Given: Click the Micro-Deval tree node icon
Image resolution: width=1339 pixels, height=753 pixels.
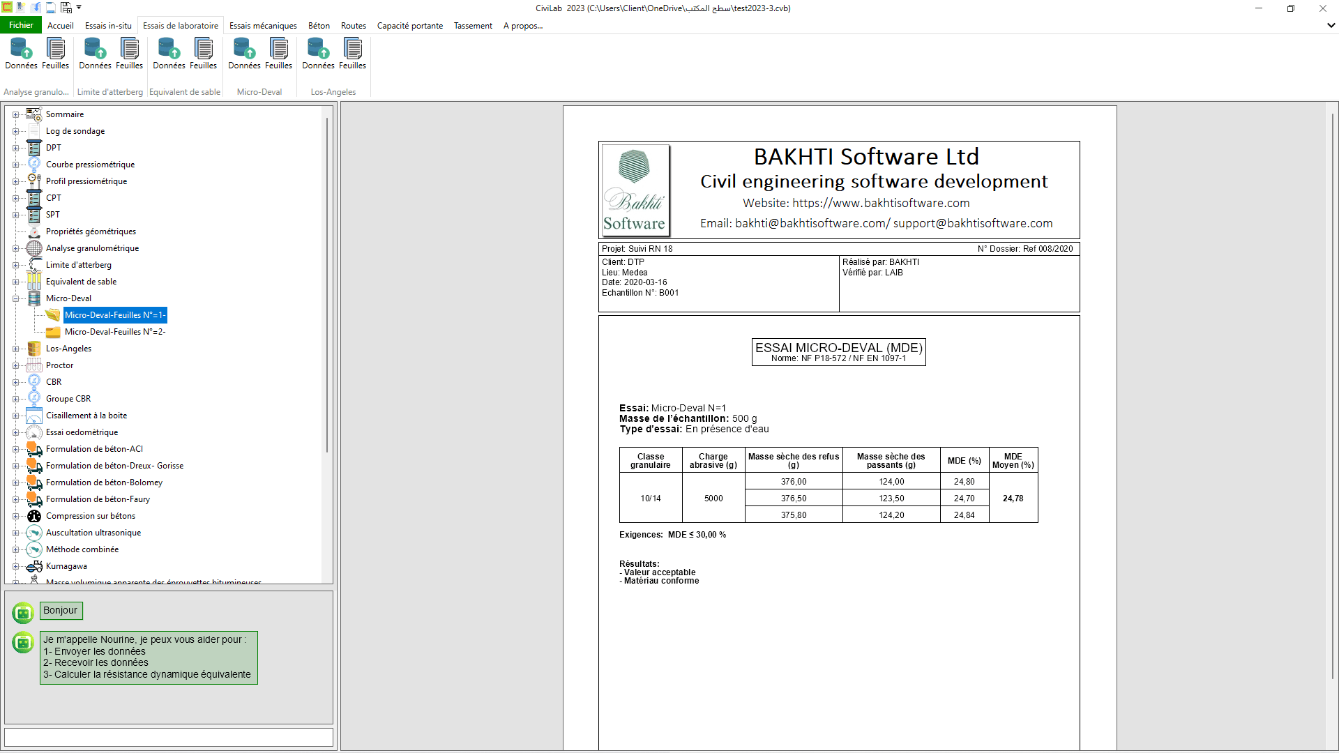Looking at the screenshot, I should click(34, 298).
